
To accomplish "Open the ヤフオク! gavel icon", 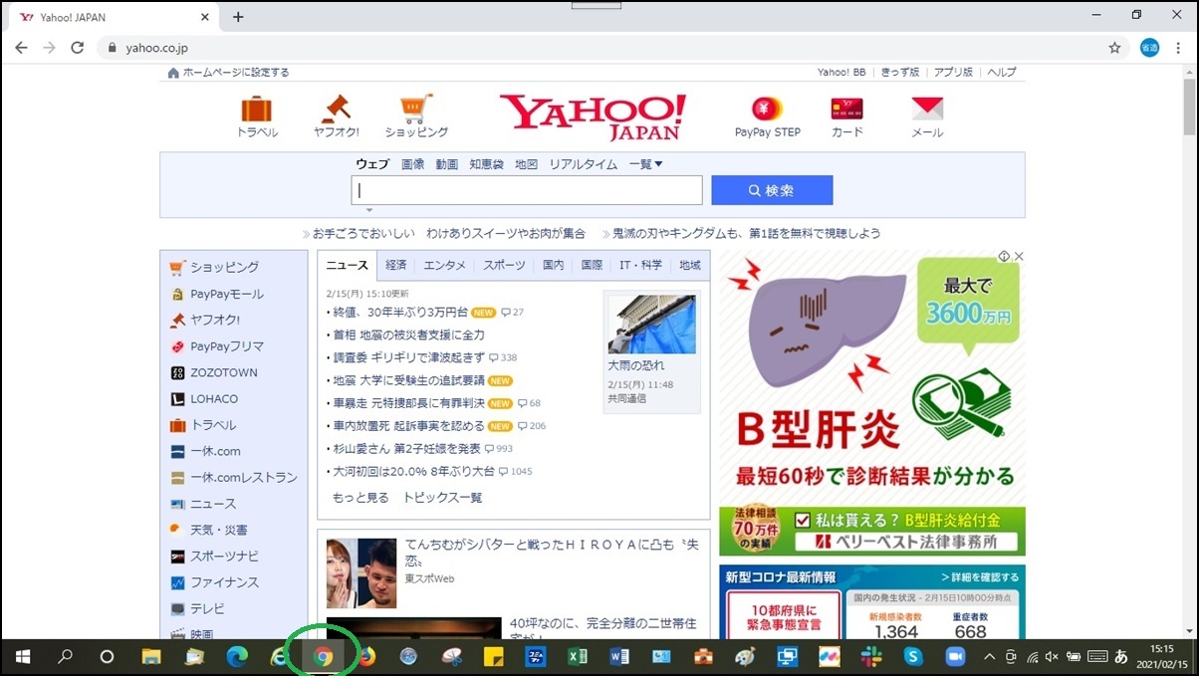I will click(337, 109).
